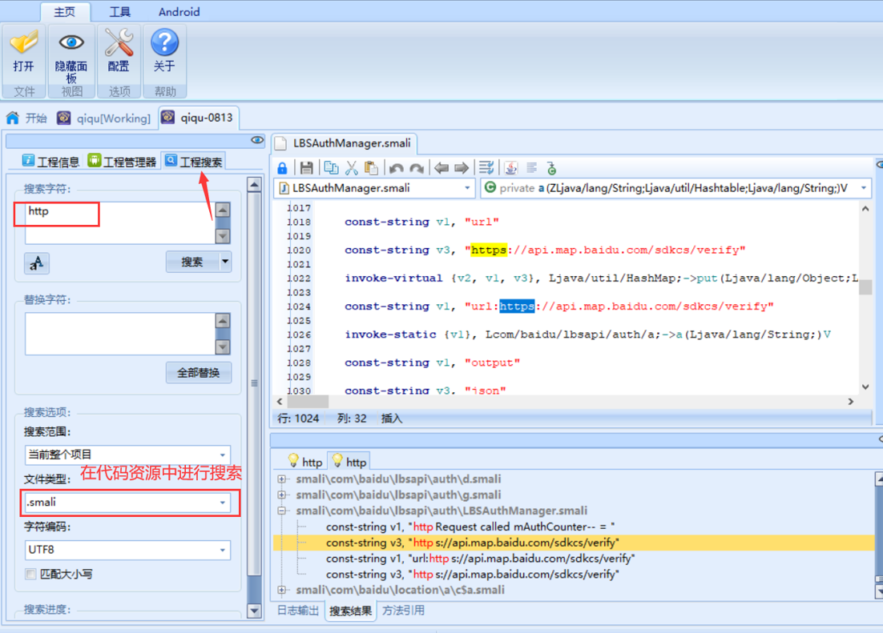Click the code editor vertical scrollbar thumb
Viewport: 883px width, 633px height.
pos(865,286)
